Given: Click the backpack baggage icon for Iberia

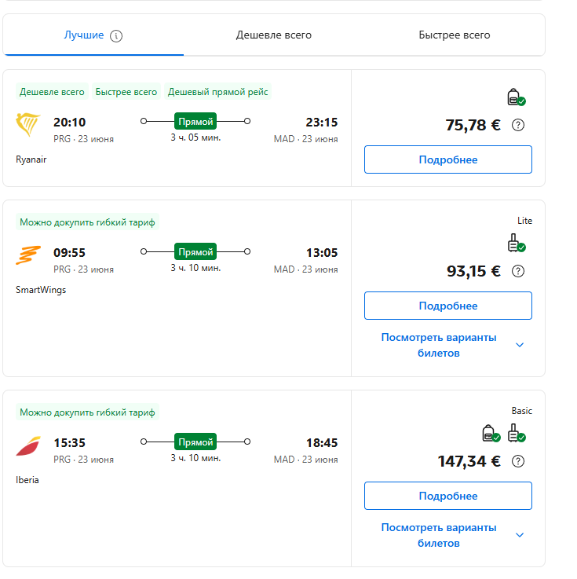Looking at the screenshot, I should (491, 434).
